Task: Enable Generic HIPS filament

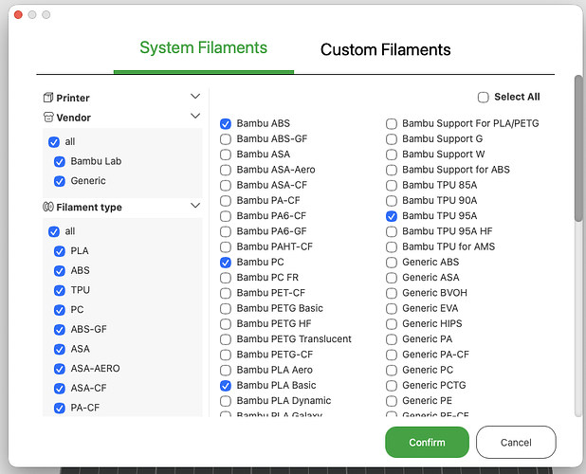Action: click(392, 324)
